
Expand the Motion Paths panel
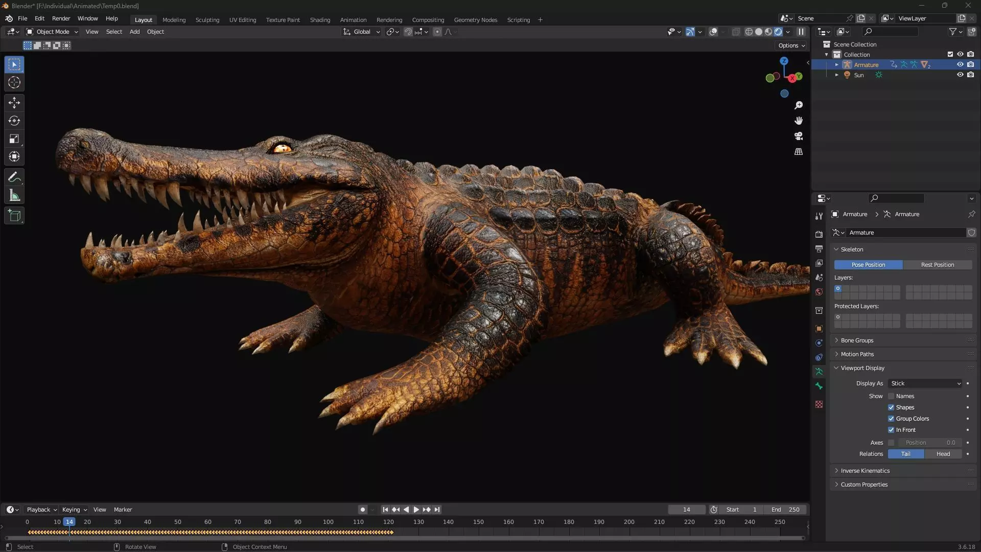857,354
